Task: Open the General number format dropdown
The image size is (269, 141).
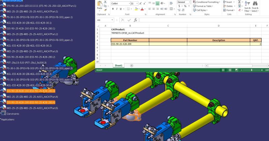Action: [x=190, y=2]
